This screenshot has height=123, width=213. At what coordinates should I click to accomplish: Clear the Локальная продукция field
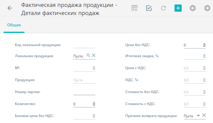coord(94,55)
